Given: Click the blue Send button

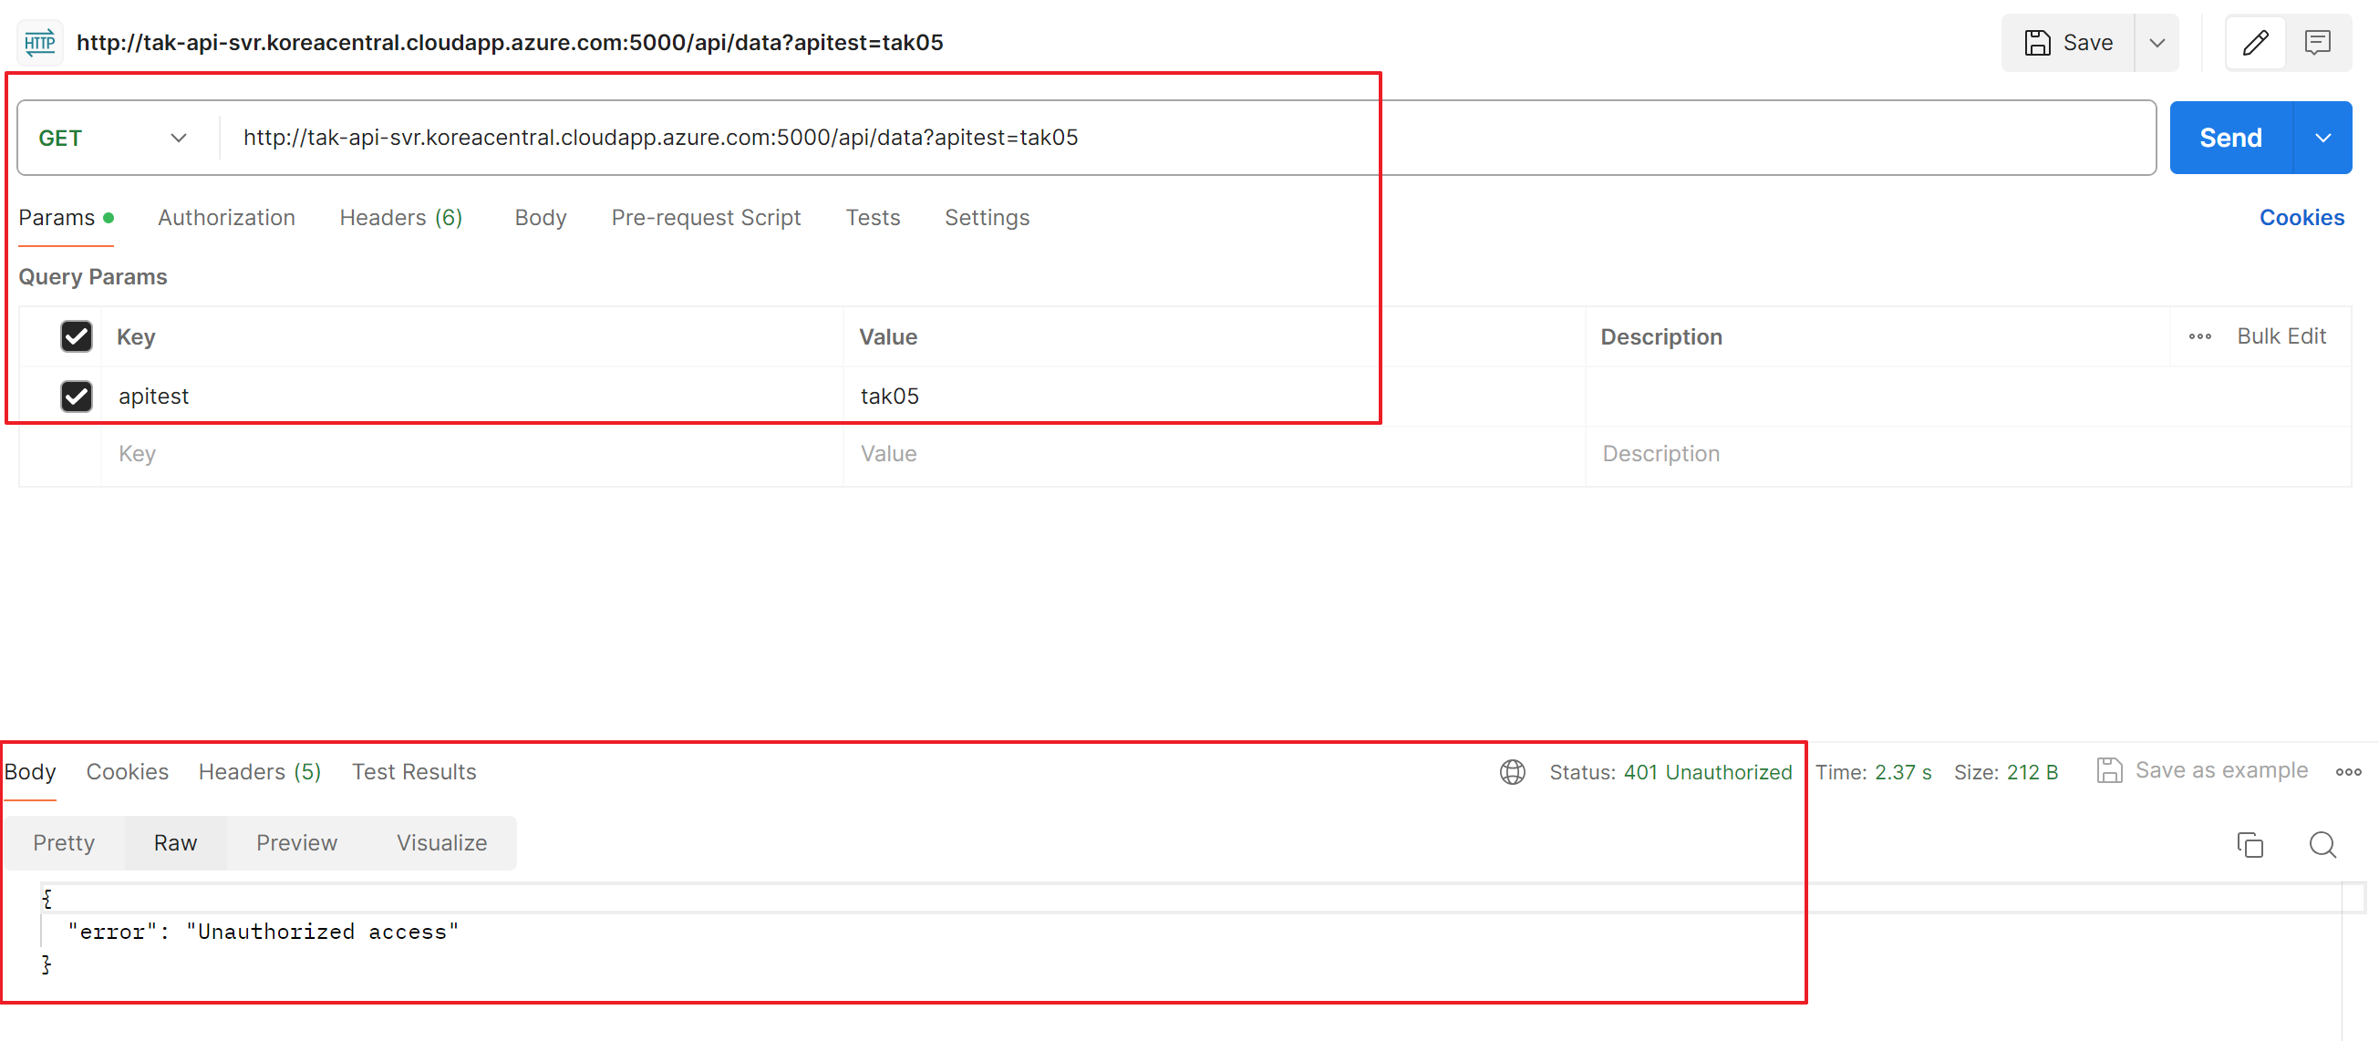Looking at the screenshot, I should pyautogui.click(x=2229, y=139).
